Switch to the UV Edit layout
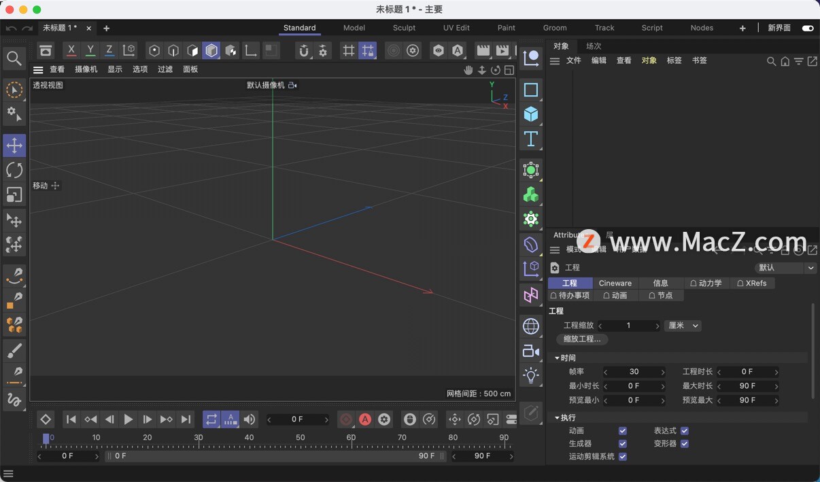Image resolution: width=820 pixels, height=482 pixels. (x=456, y=28)
